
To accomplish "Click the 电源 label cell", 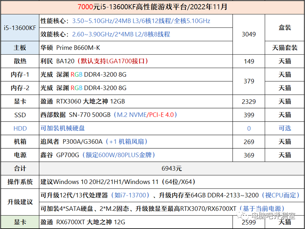I will 20,155.
